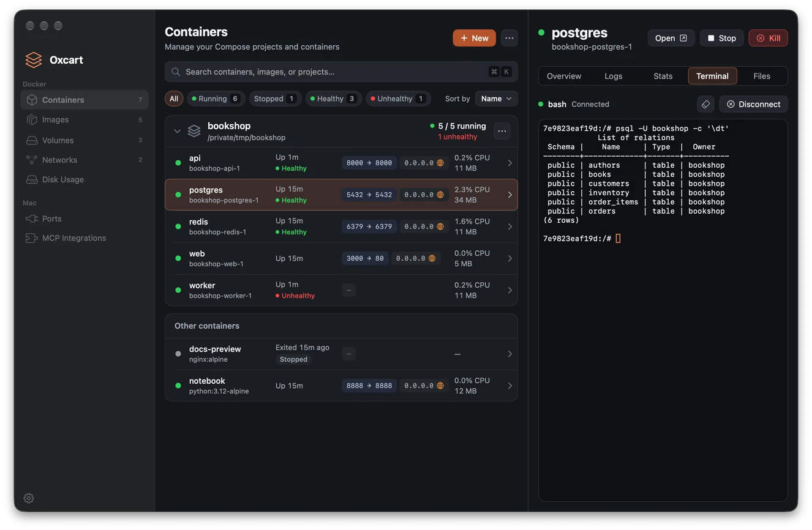The height and width of the screenshot is (530, 812).
Task: Click the 8000 → 8000 port badge
Action: coord(369,163)
